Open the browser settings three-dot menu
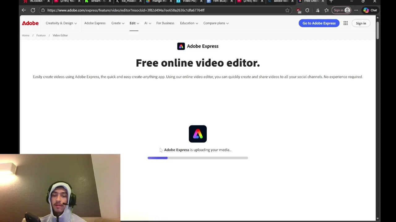 (356, 10)
